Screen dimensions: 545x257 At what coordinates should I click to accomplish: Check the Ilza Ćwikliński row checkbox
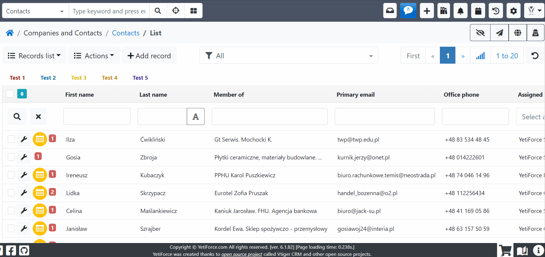click(x=11, y=139)
